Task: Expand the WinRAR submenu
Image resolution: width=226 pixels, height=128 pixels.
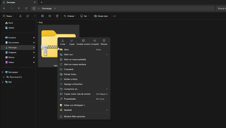Action: pos(107,110)
